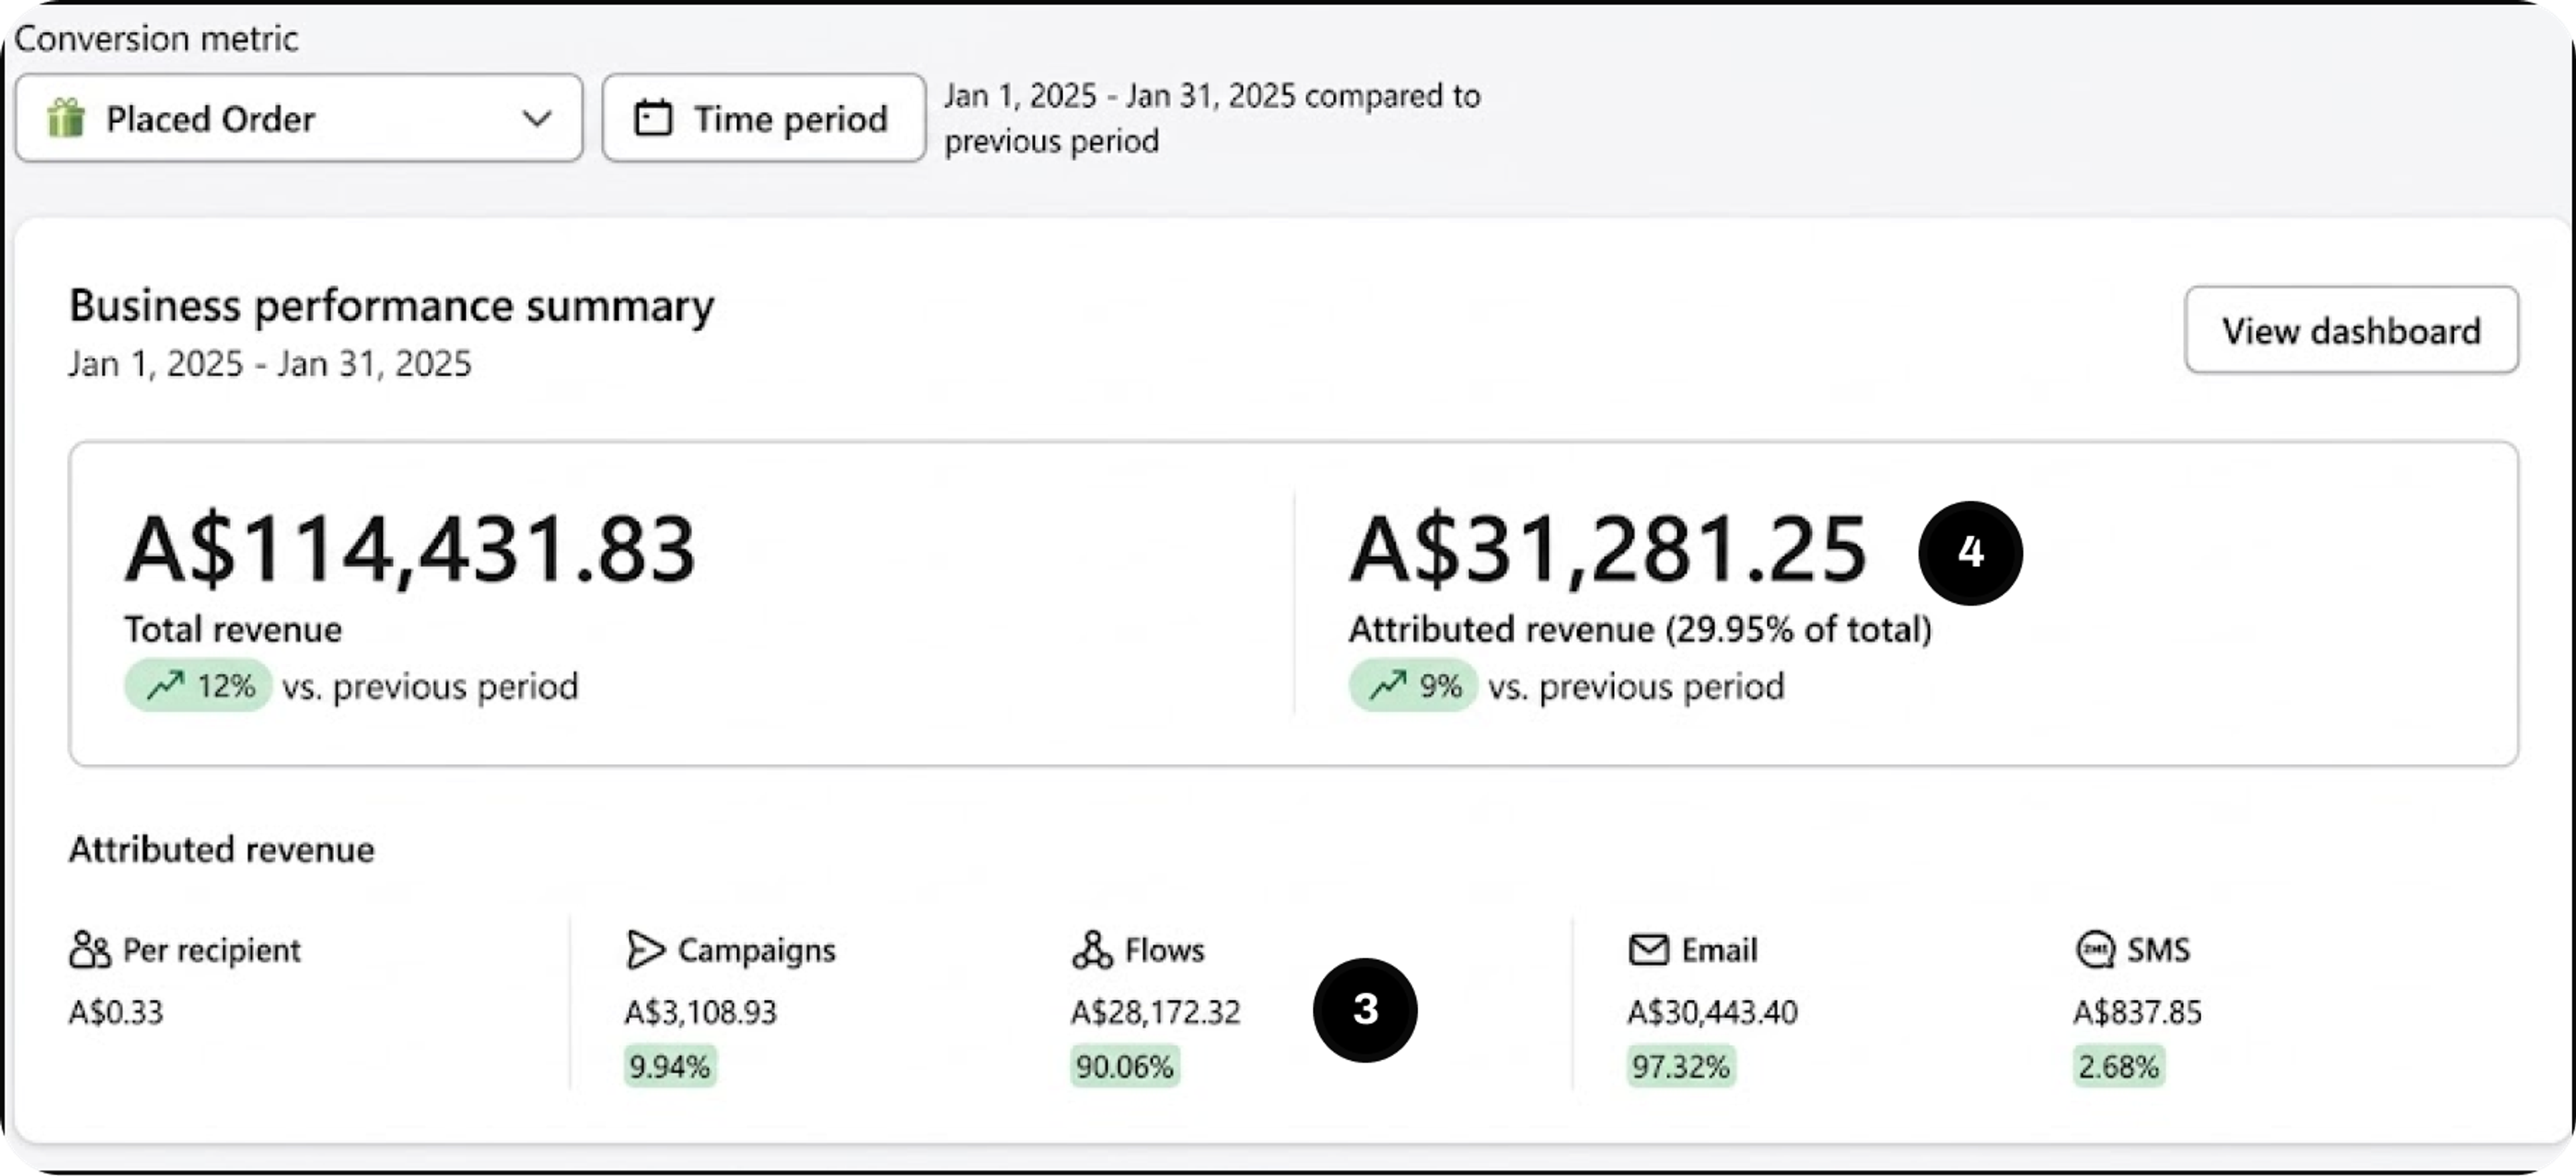Select the A$114,431.83 total revenue figure
The width and height of the screenshot is (2576, 1176).
point(410,548)
